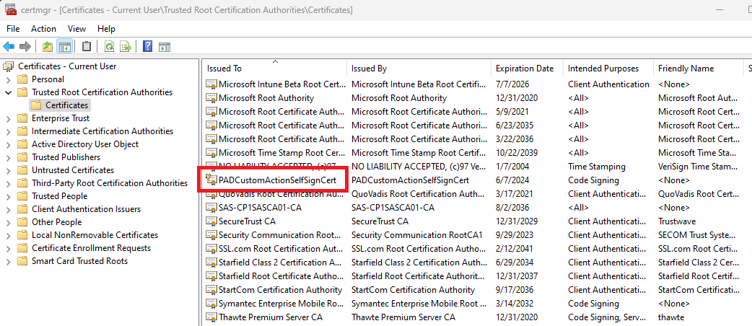
Task: Click the Export List toolbar icon
Action: pyautogui.click(x=125, y=46)
